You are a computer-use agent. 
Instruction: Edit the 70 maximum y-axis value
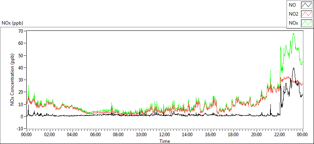21,31
